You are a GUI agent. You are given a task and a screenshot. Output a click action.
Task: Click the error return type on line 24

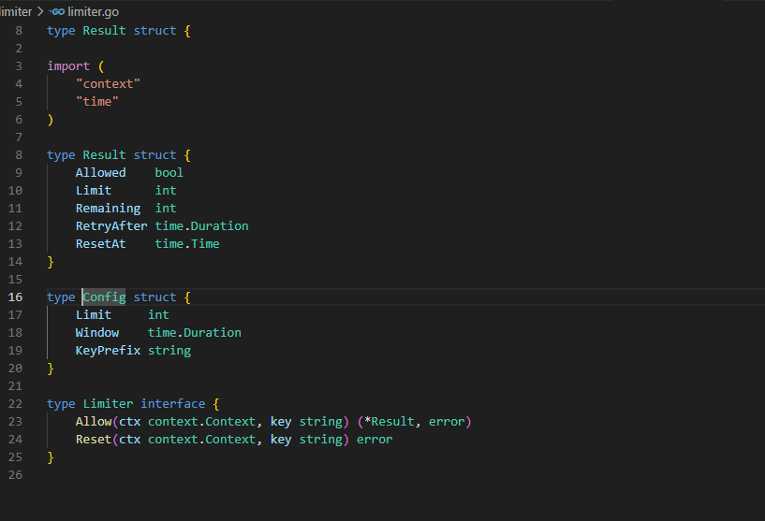[x=375, y=440]
